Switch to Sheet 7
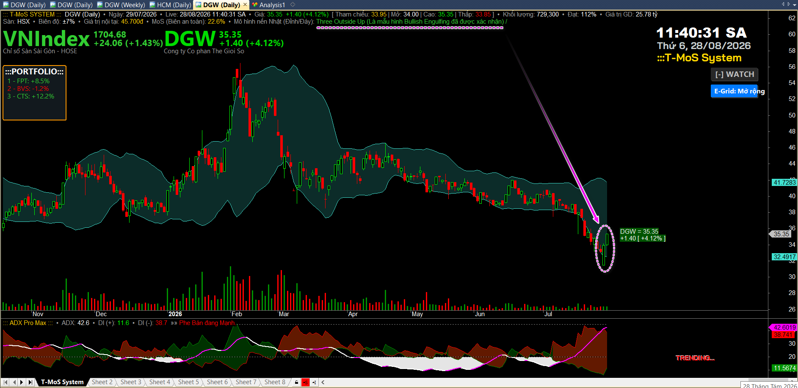Viewport: 798px width, 388px height. pyautogui.click(x=246, y=382)
